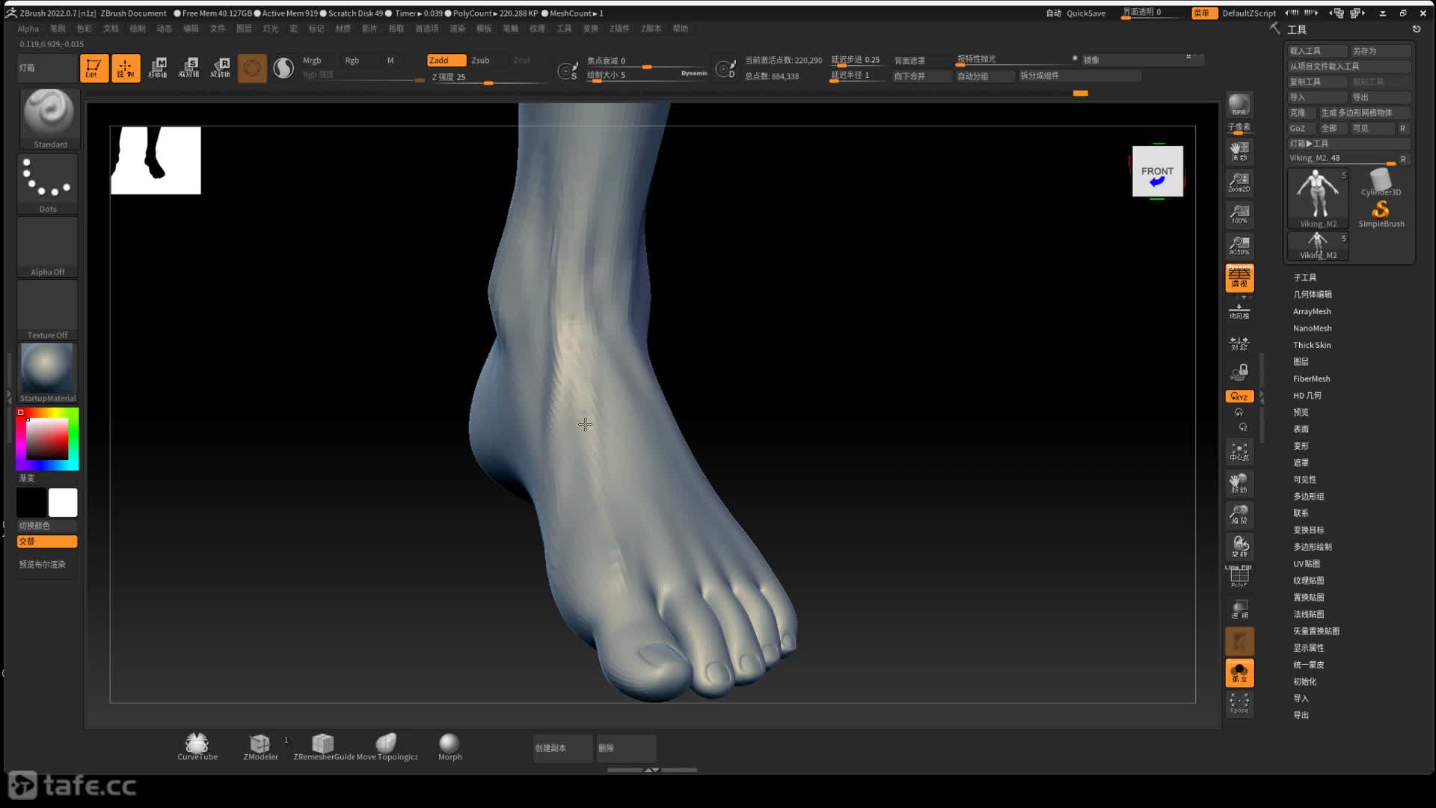Screen dimensions: 1436x808
Task: Expand the FiberMesh section
Action: click(x=1311, y=379)
